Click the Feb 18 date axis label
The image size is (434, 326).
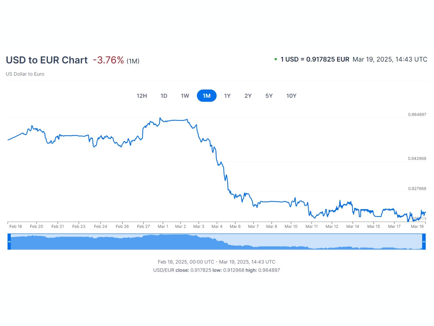[x=15, y=226]
